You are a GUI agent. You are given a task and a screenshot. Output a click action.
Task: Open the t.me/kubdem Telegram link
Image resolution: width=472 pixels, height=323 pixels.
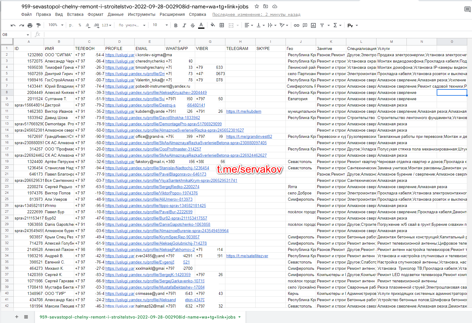click(244, 111)
